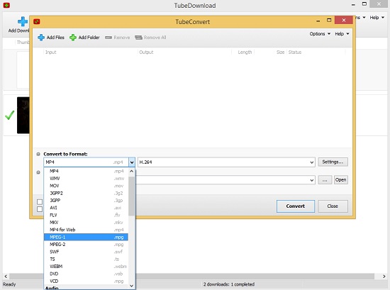Viewport: 390px width, 290px height.
Task: Open the TubeConvert Options menu
Action: click(320, 34)
